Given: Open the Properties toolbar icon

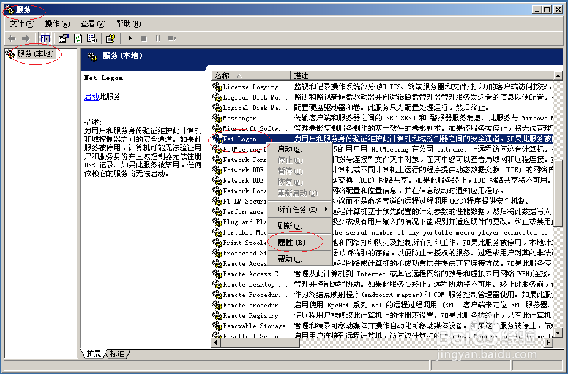Looking at the screenshot, I should [64, 38].
